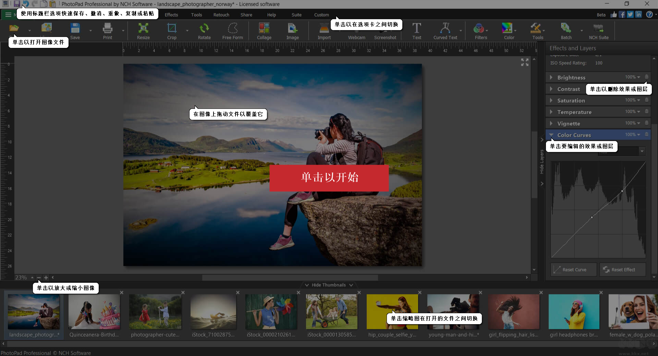Viewport: 658px width, 356px height.
Task: Open the Filters tool
Action: 481,31
